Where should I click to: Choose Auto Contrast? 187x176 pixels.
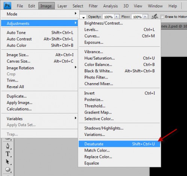point(39,39)
